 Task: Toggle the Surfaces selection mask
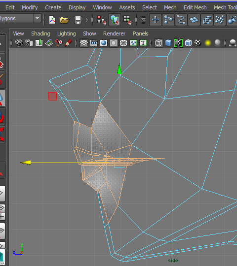point(194,20)
